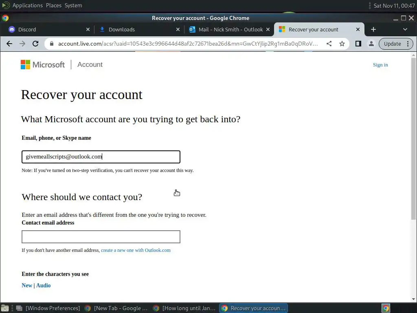The height and width of the screenshot is (313, 417).
Task: Reload the page with refresh icon
Action: [x=35, y=44]
